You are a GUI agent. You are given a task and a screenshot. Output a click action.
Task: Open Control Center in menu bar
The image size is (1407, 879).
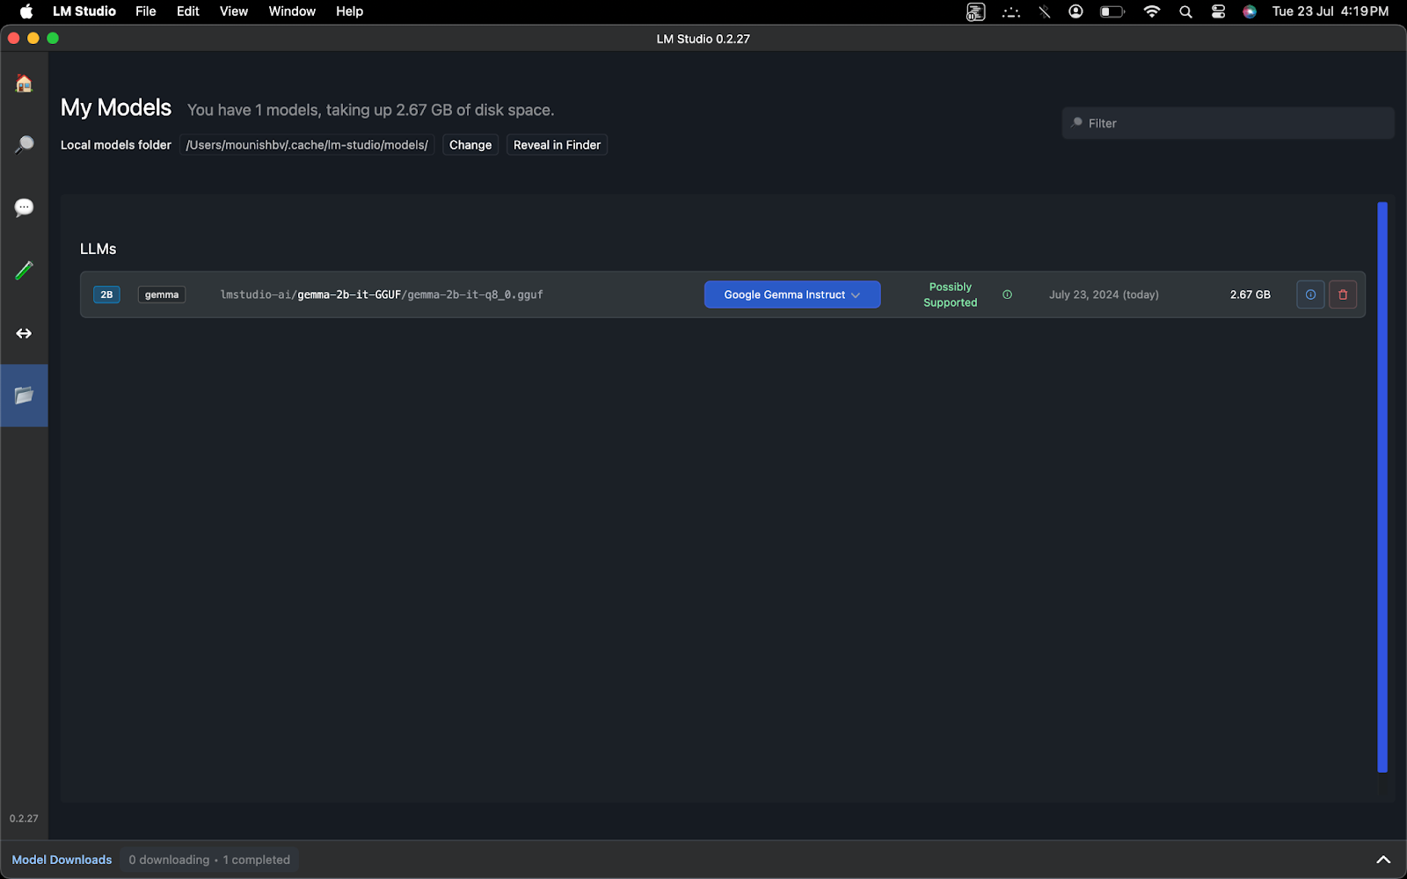coord(1218,11)
